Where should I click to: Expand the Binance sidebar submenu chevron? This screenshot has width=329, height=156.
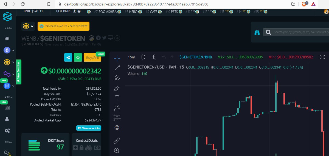tap(13, 62)
